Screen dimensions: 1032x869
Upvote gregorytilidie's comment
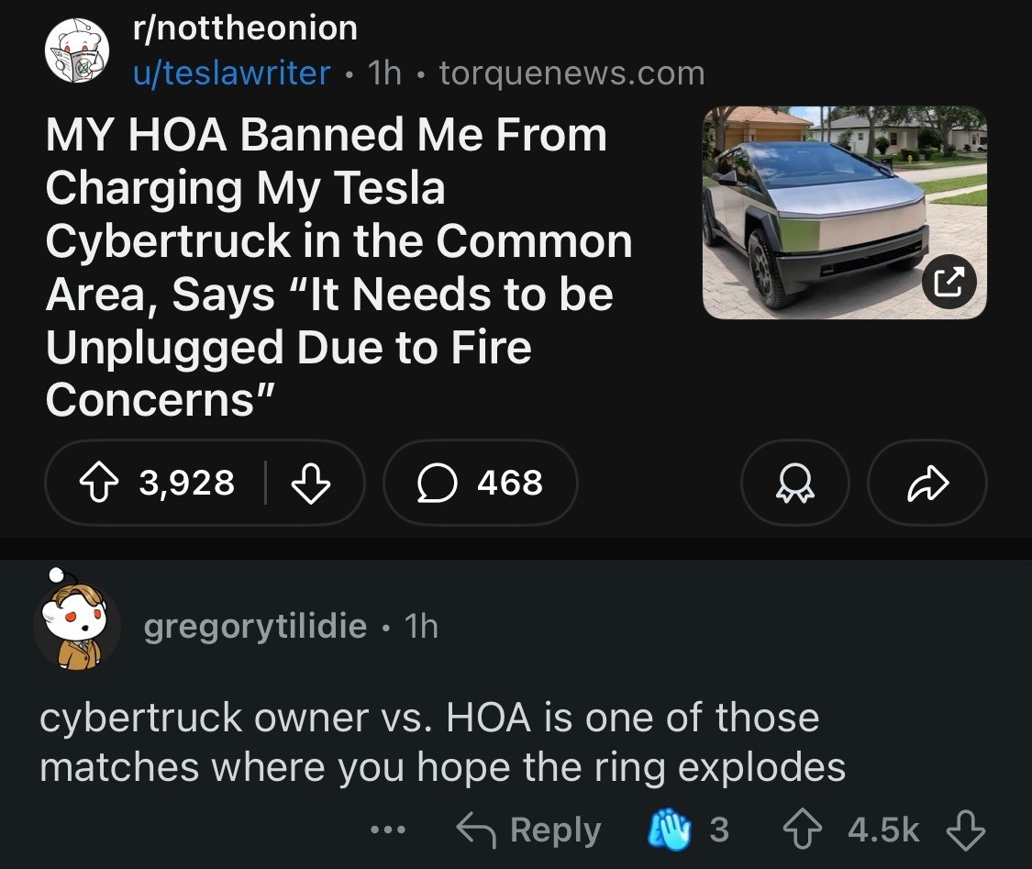point(803,830)
